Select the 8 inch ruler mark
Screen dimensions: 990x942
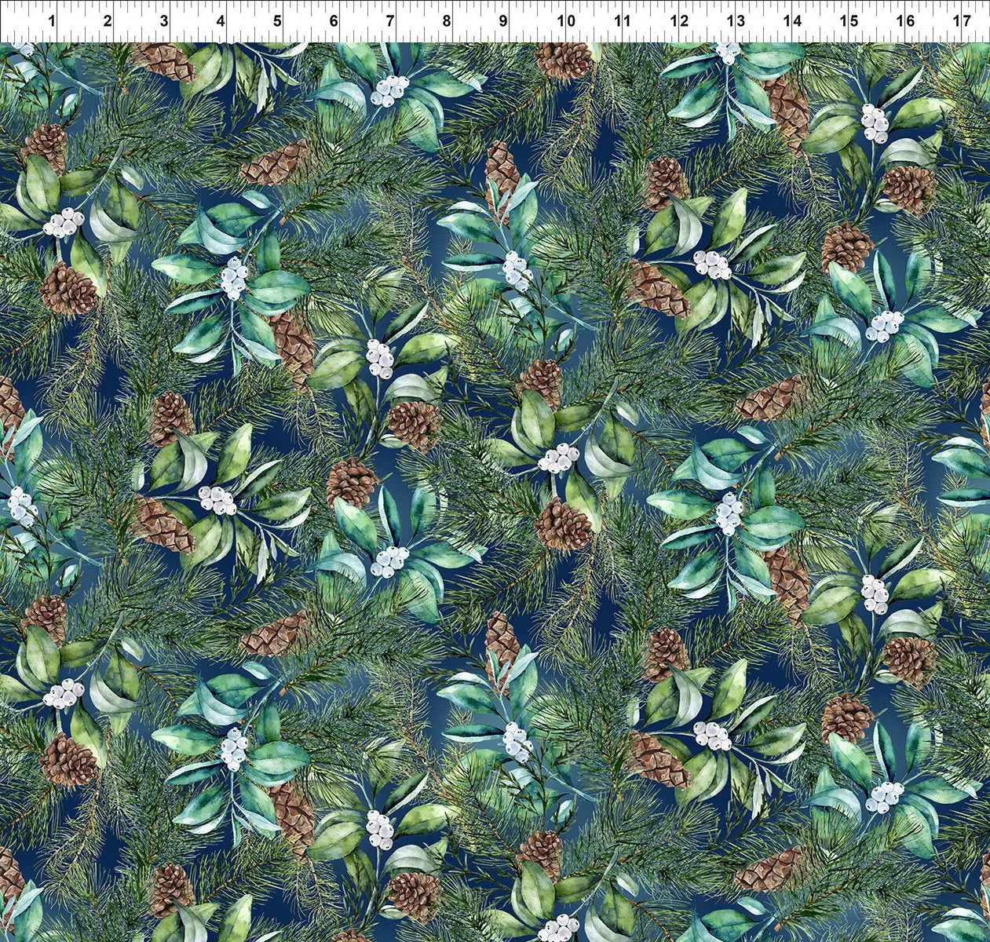coord(446,21)
